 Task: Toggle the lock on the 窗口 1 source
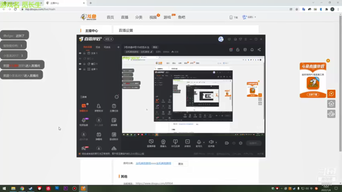tap(84, 64)
